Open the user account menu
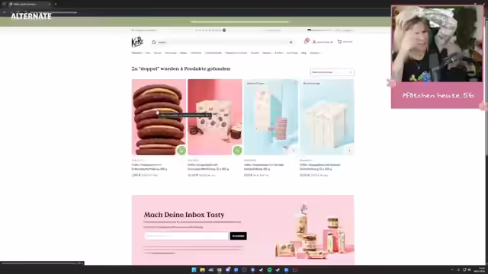 (x=323, y=42)
